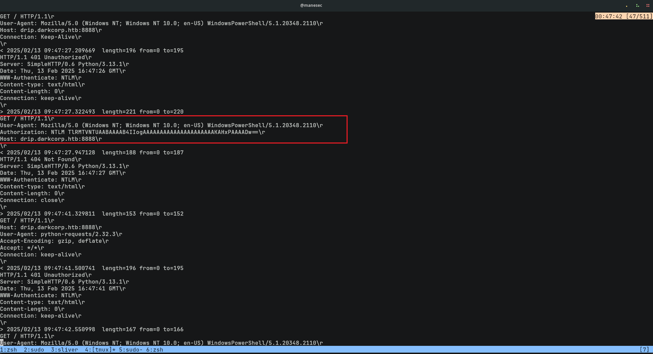Close the terminal with the red icon
Image resolution: width=653 pixels, height=354 pixels.
pyautogui.click(x=648, y=5)
